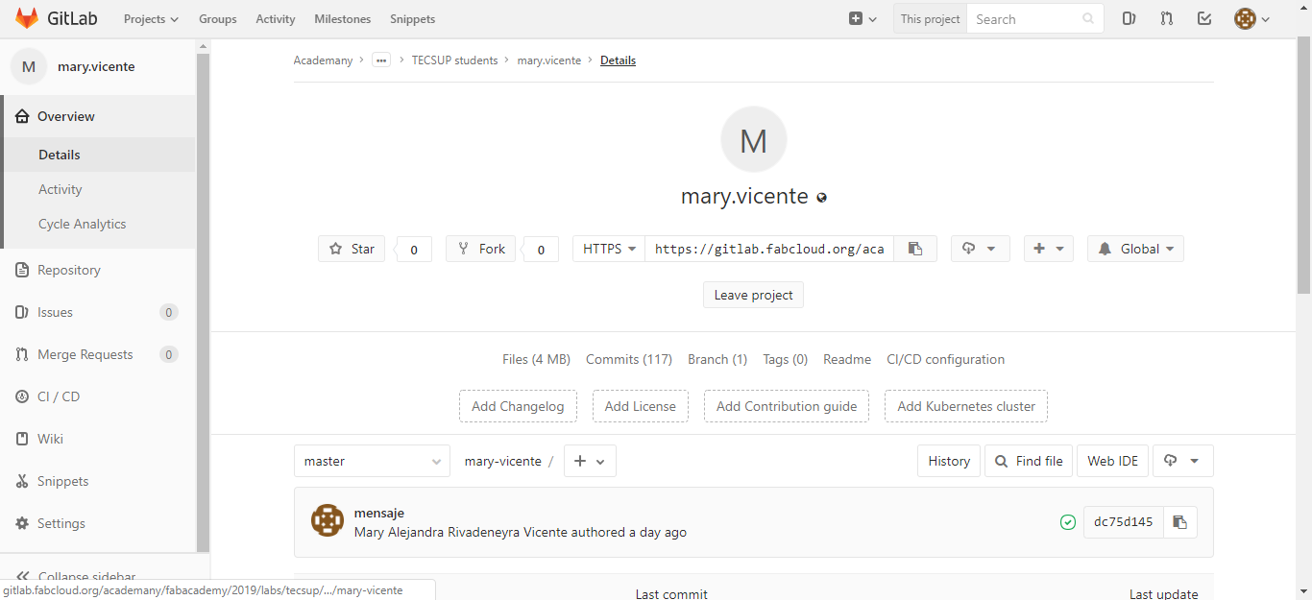Open the master branch selector
This screenshot has width=1312, height=600.
tap(372, 461)
